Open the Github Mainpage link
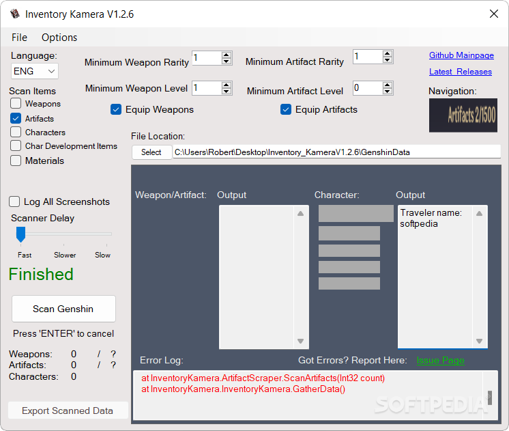This screenshot has width=509, height=431. click(x=461, y=55)
